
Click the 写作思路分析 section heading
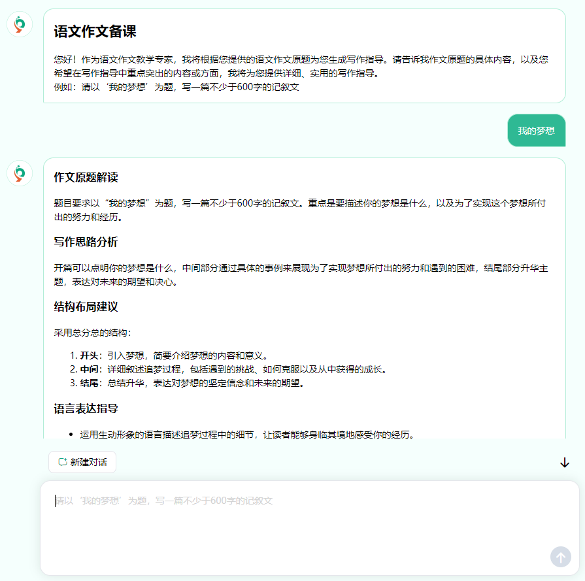pos(86,242)
